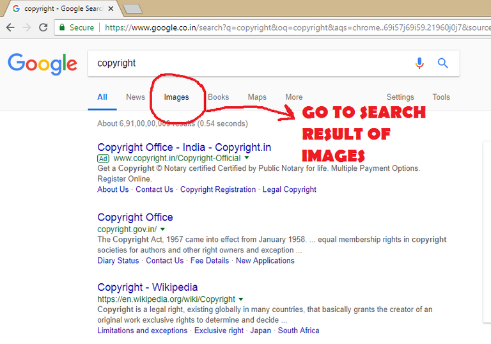Image resolution: width=491 pixels, height=344 pixels.
Task: Start voice search with microphone icon
Action: pyautogui.click(x=419, y=63)
